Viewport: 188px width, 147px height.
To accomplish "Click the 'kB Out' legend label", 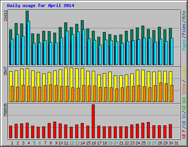I will pyautogui.click(x=184, y=103).
